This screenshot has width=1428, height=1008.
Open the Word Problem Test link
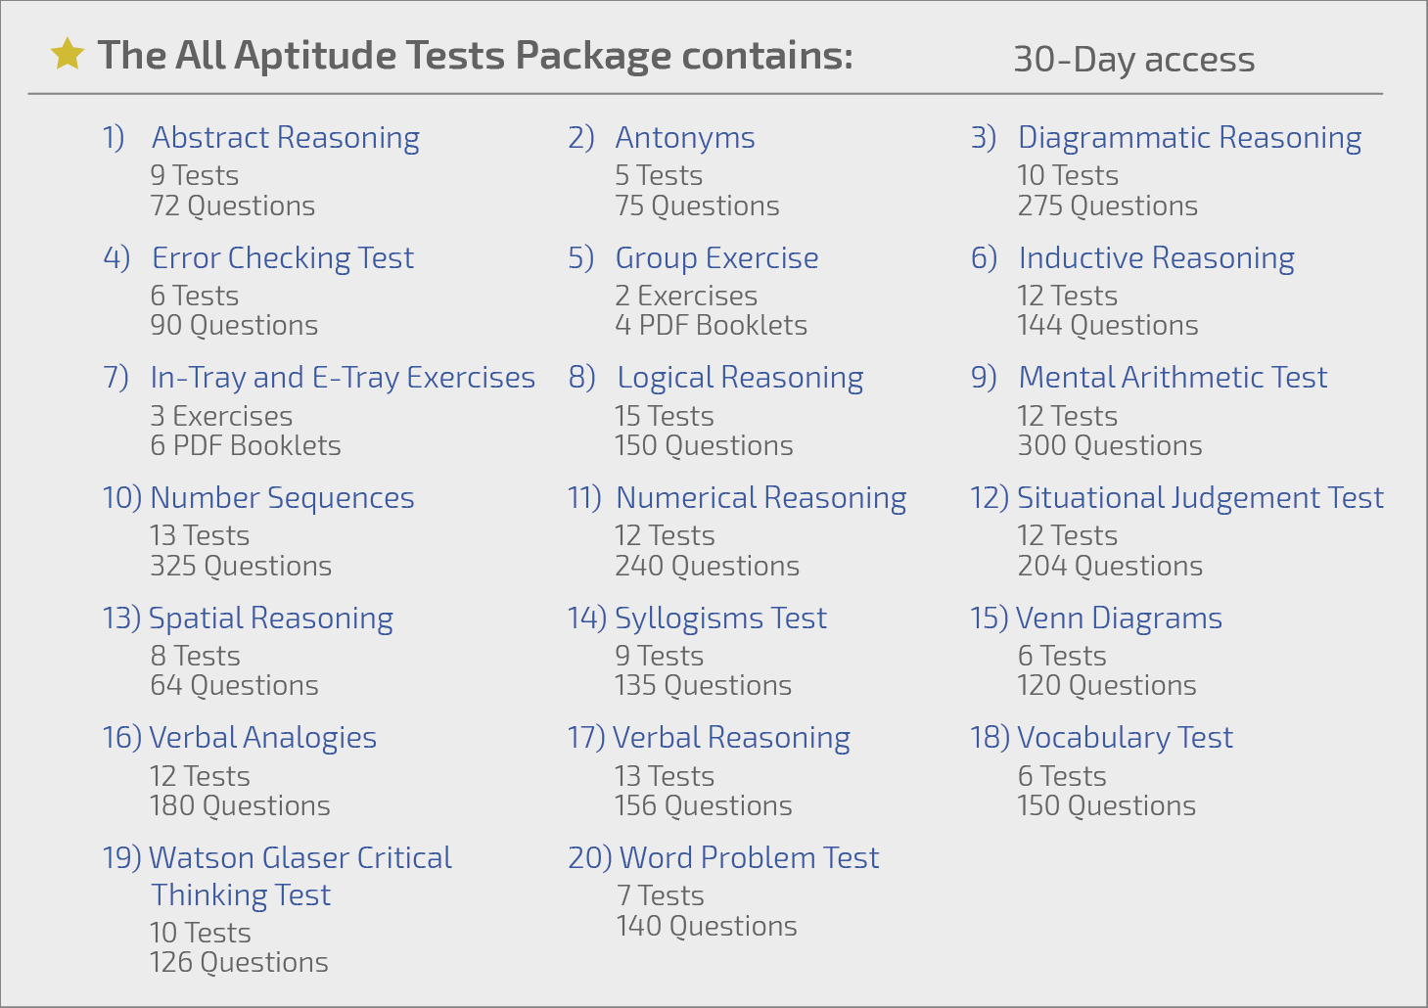pos(749,858)
